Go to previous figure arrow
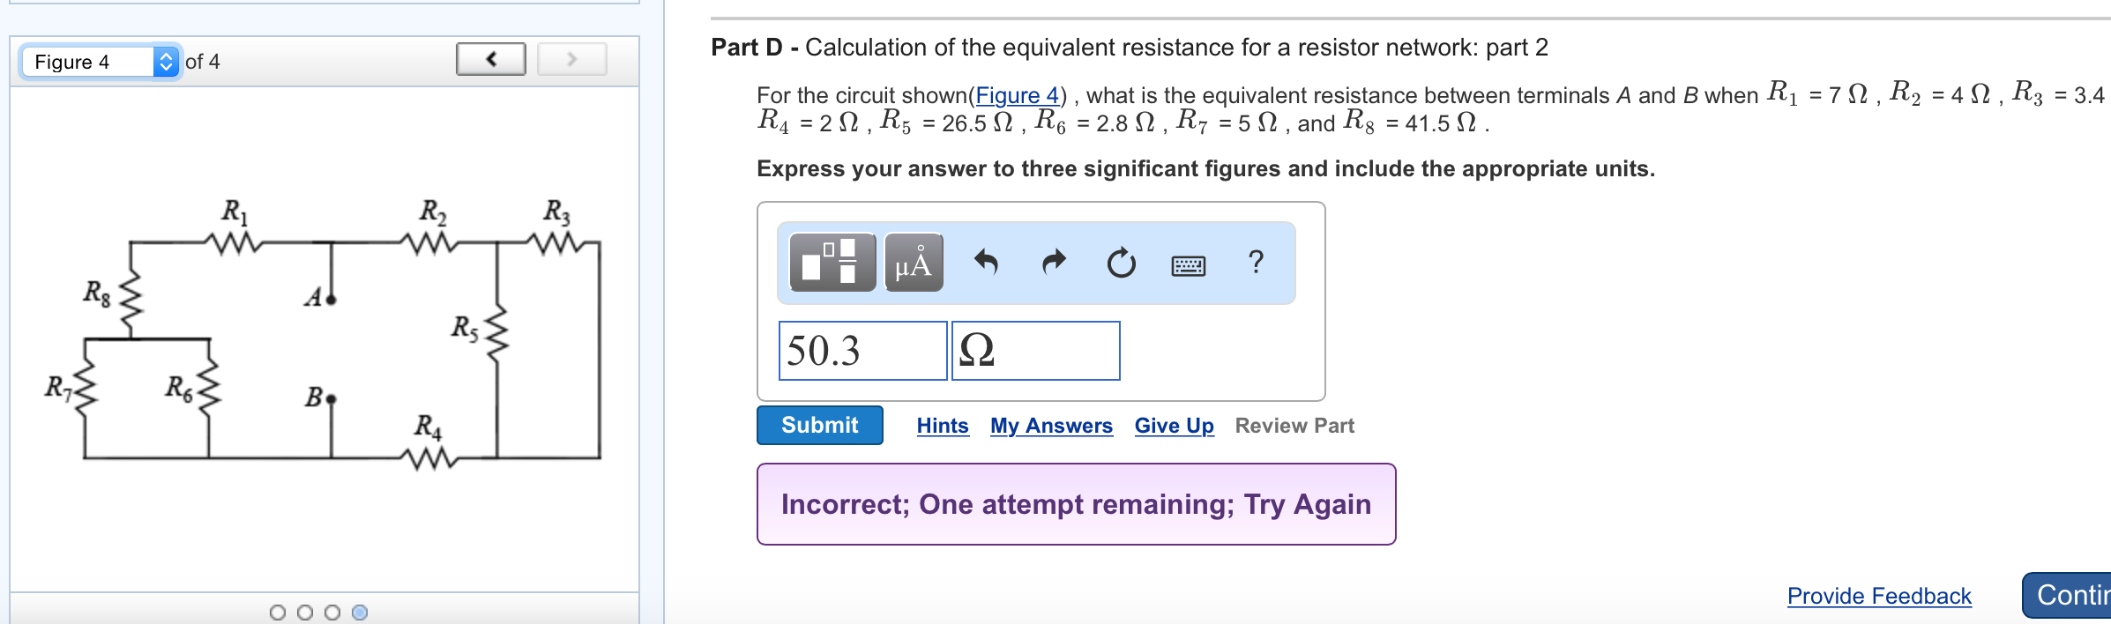 click(x=491, y=59)
